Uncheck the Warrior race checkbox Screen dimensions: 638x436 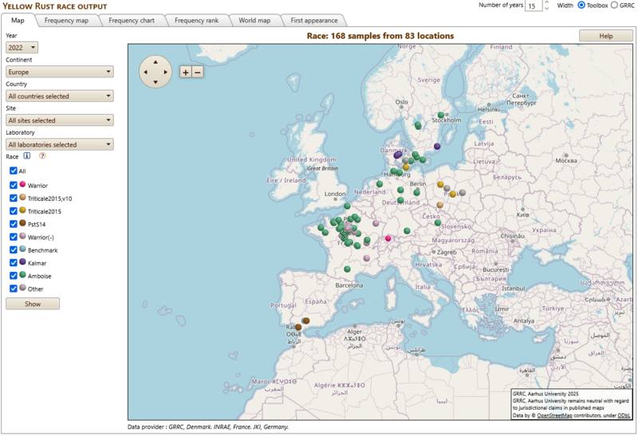[x=14, y=185]
